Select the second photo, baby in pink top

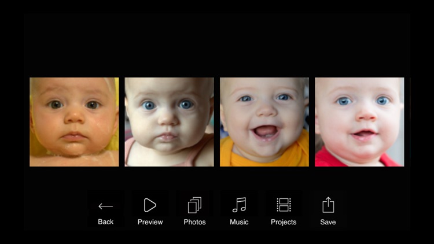[169, 122]
